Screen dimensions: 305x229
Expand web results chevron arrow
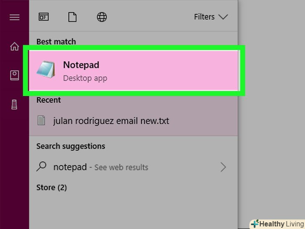(x=223, y=167)
